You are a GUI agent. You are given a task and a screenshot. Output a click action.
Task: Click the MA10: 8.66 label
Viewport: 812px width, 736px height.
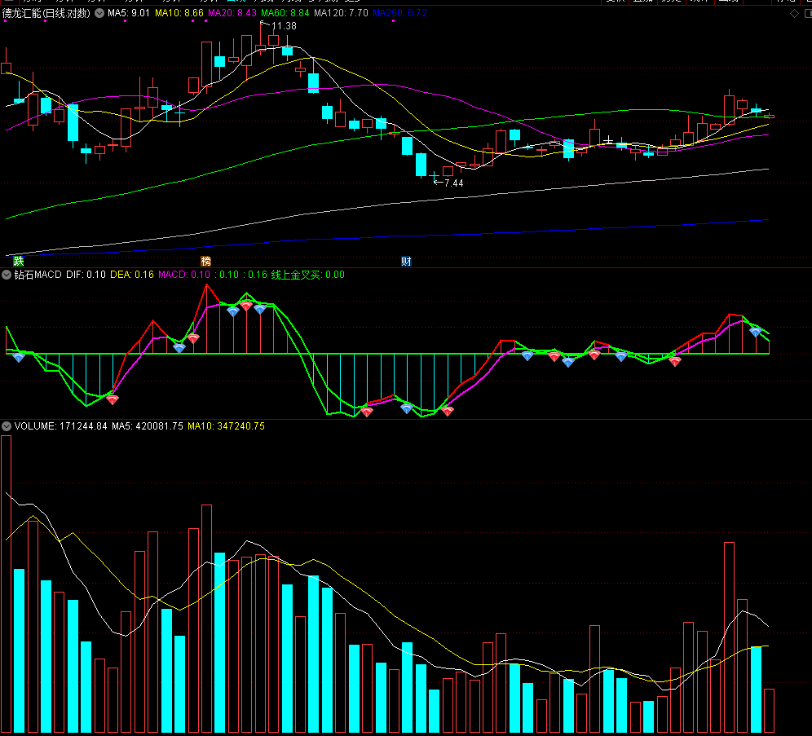(x=179, y=13)
